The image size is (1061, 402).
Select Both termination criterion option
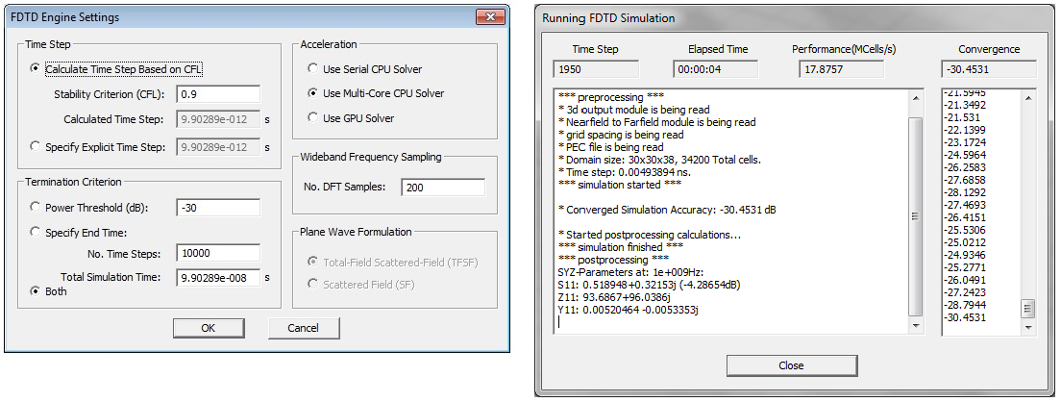(x=36, y=290)
